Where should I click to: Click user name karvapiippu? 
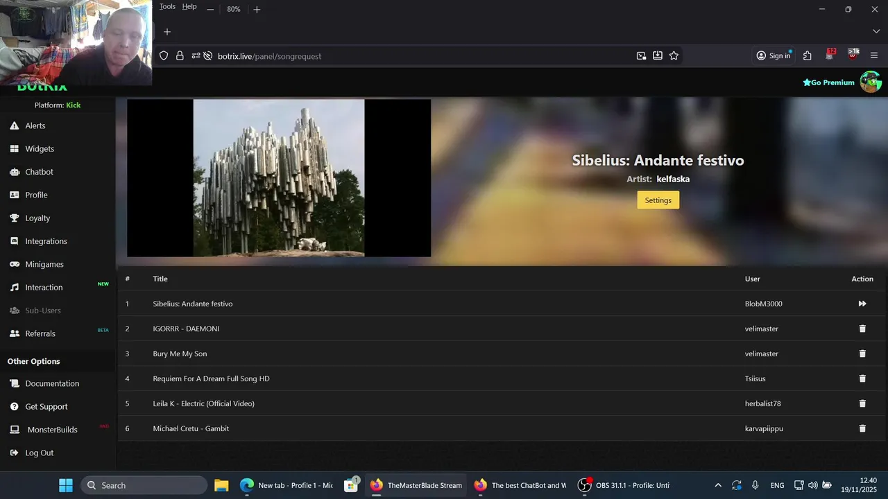(x=764, y=428)
